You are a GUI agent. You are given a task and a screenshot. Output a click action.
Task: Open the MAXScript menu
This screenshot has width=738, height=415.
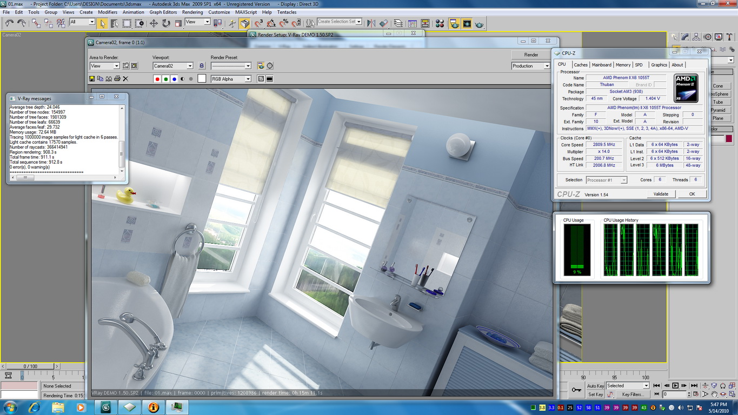[x=246, y=12]
